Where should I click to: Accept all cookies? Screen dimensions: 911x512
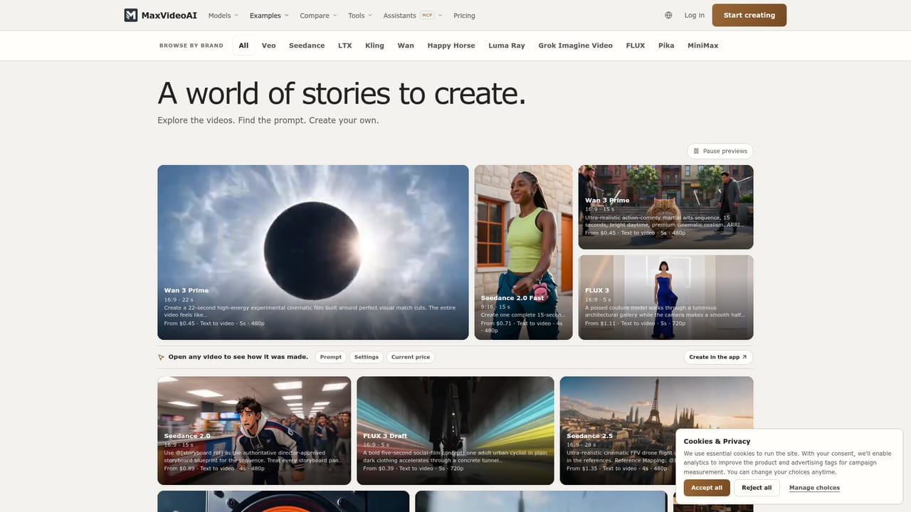707,488
